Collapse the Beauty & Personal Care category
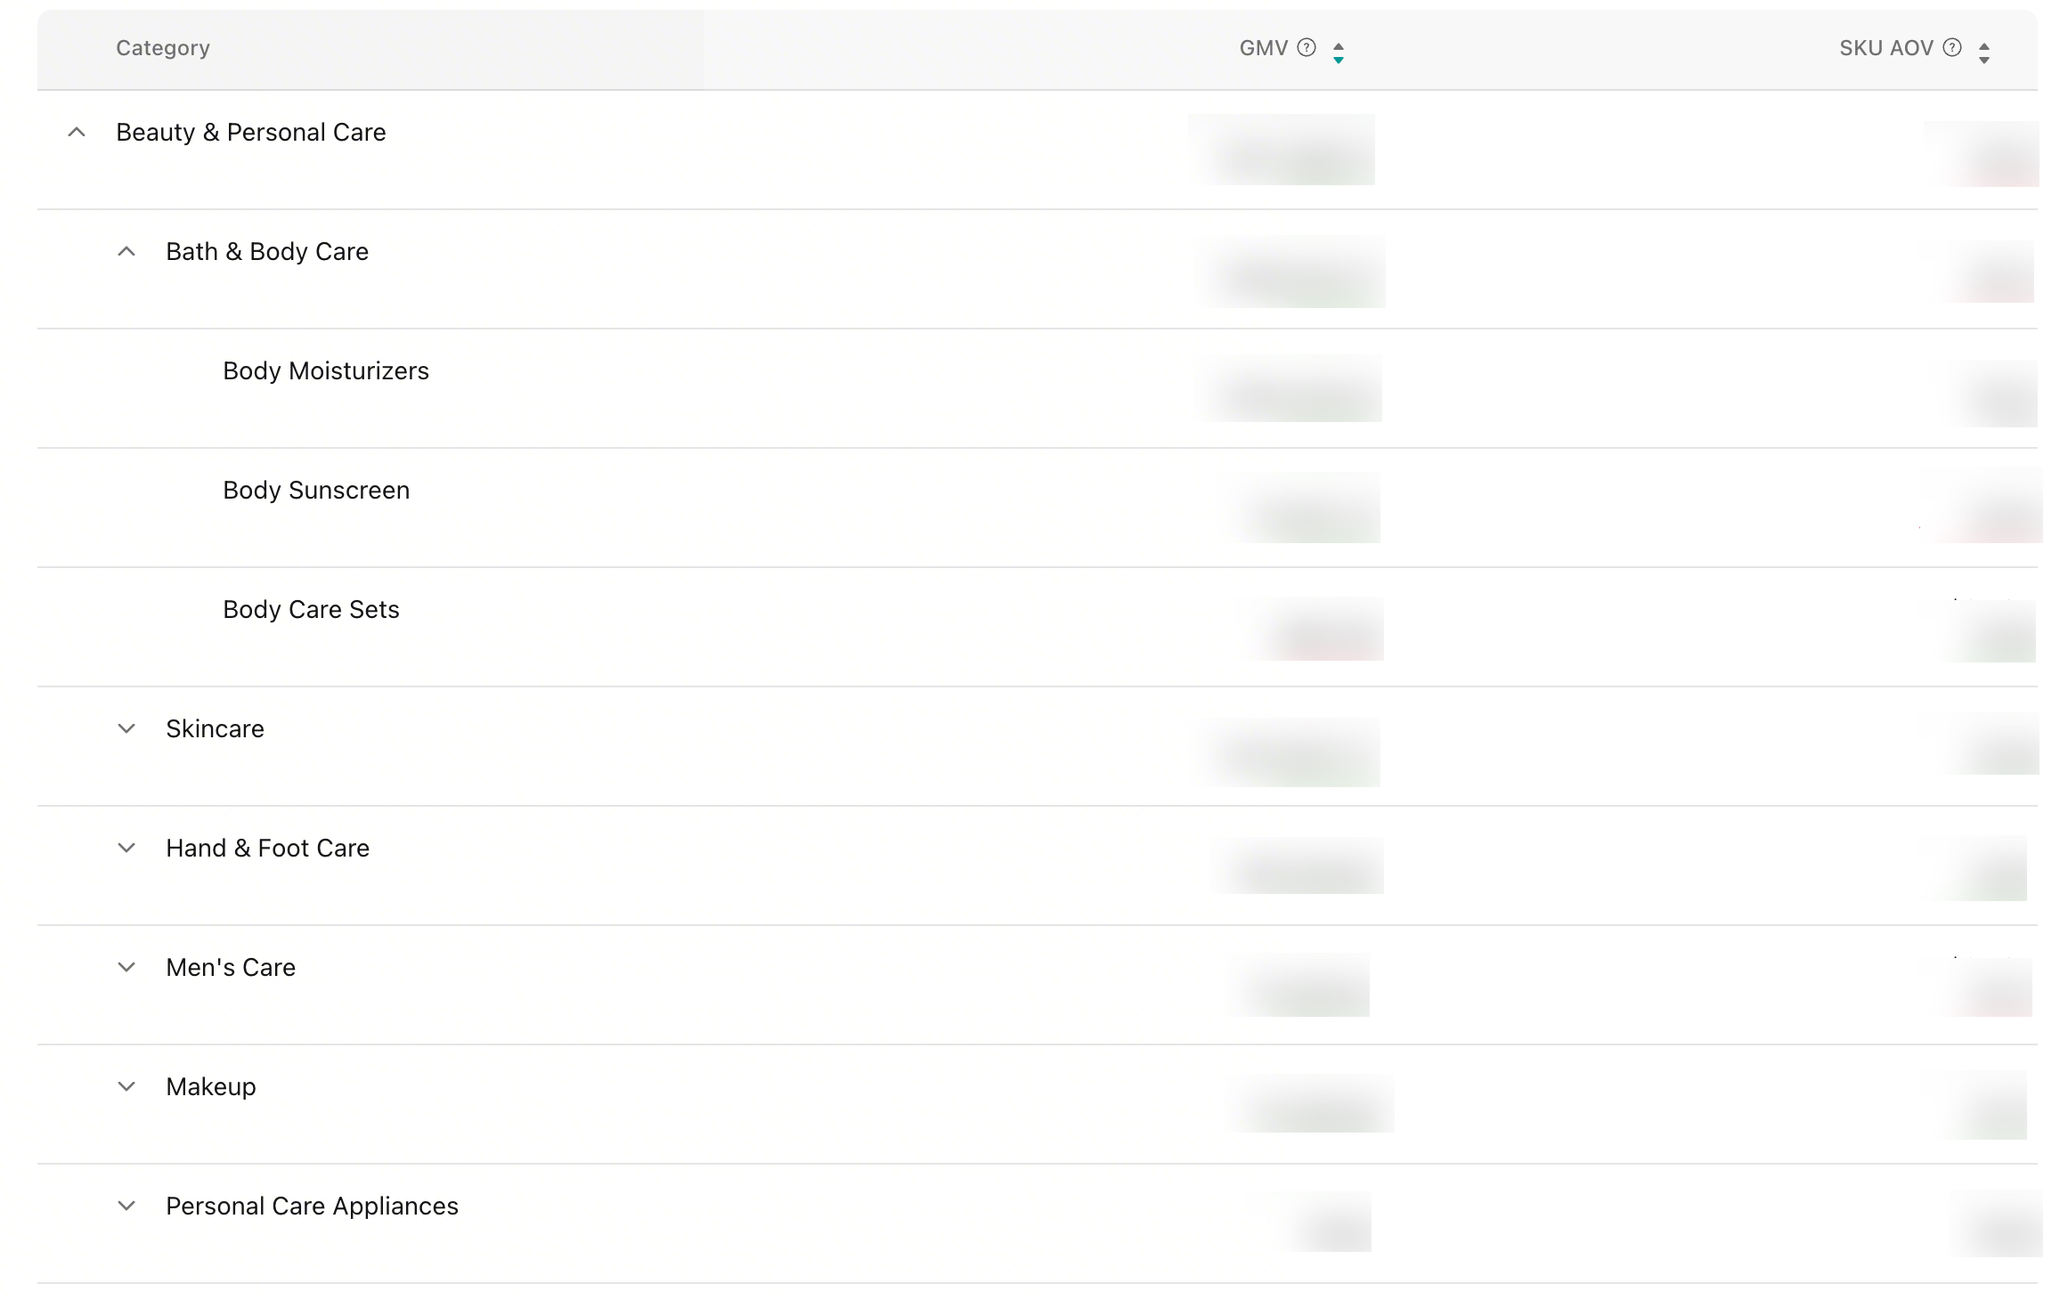 point(77,133)
